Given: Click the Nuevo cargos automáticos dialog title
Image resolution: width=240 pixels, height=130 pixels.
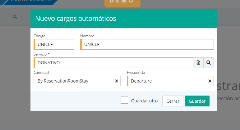Looking at the screenshot, I should tap(76, 19).
